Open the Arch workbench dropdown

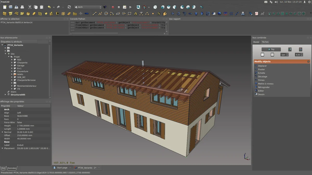pos(88,7)
